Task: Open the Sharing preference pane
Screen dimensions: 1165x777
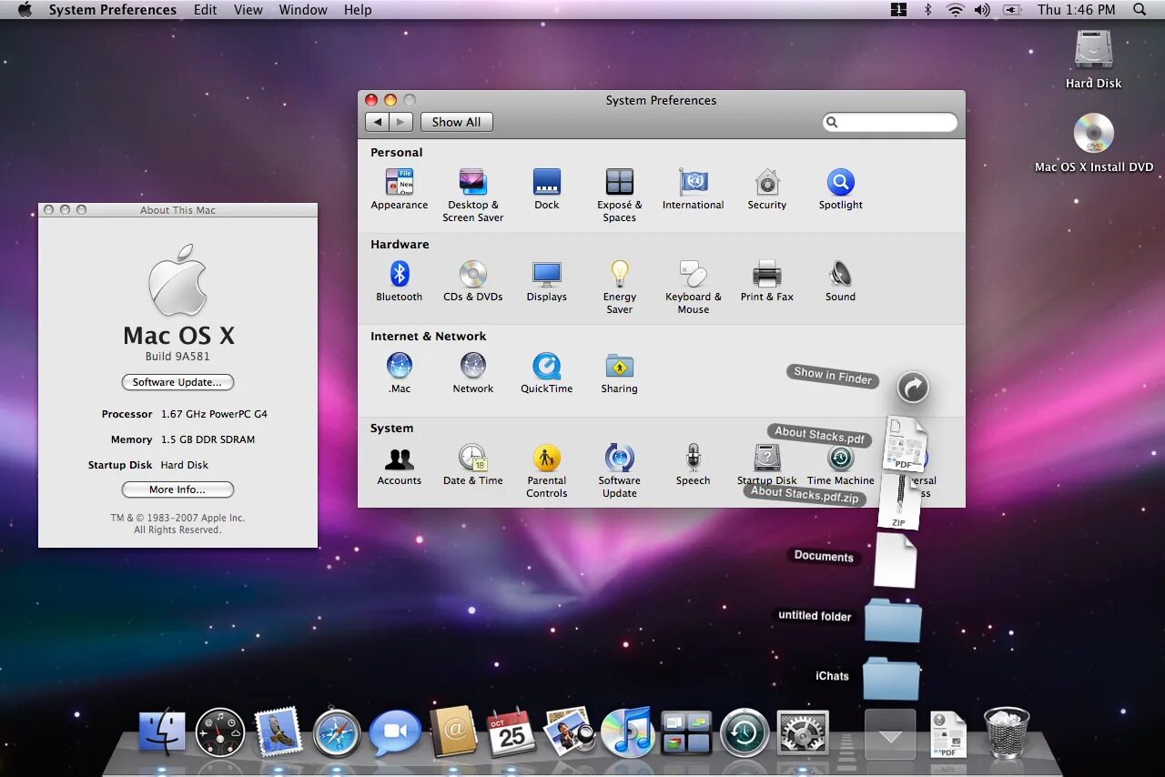Action: pyautogui.click(x=620, y=373)
